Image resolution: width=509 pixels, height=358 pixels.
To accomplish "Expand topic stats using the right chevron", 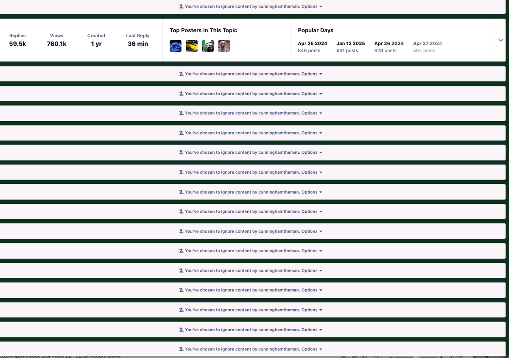I will pos(501,40).
